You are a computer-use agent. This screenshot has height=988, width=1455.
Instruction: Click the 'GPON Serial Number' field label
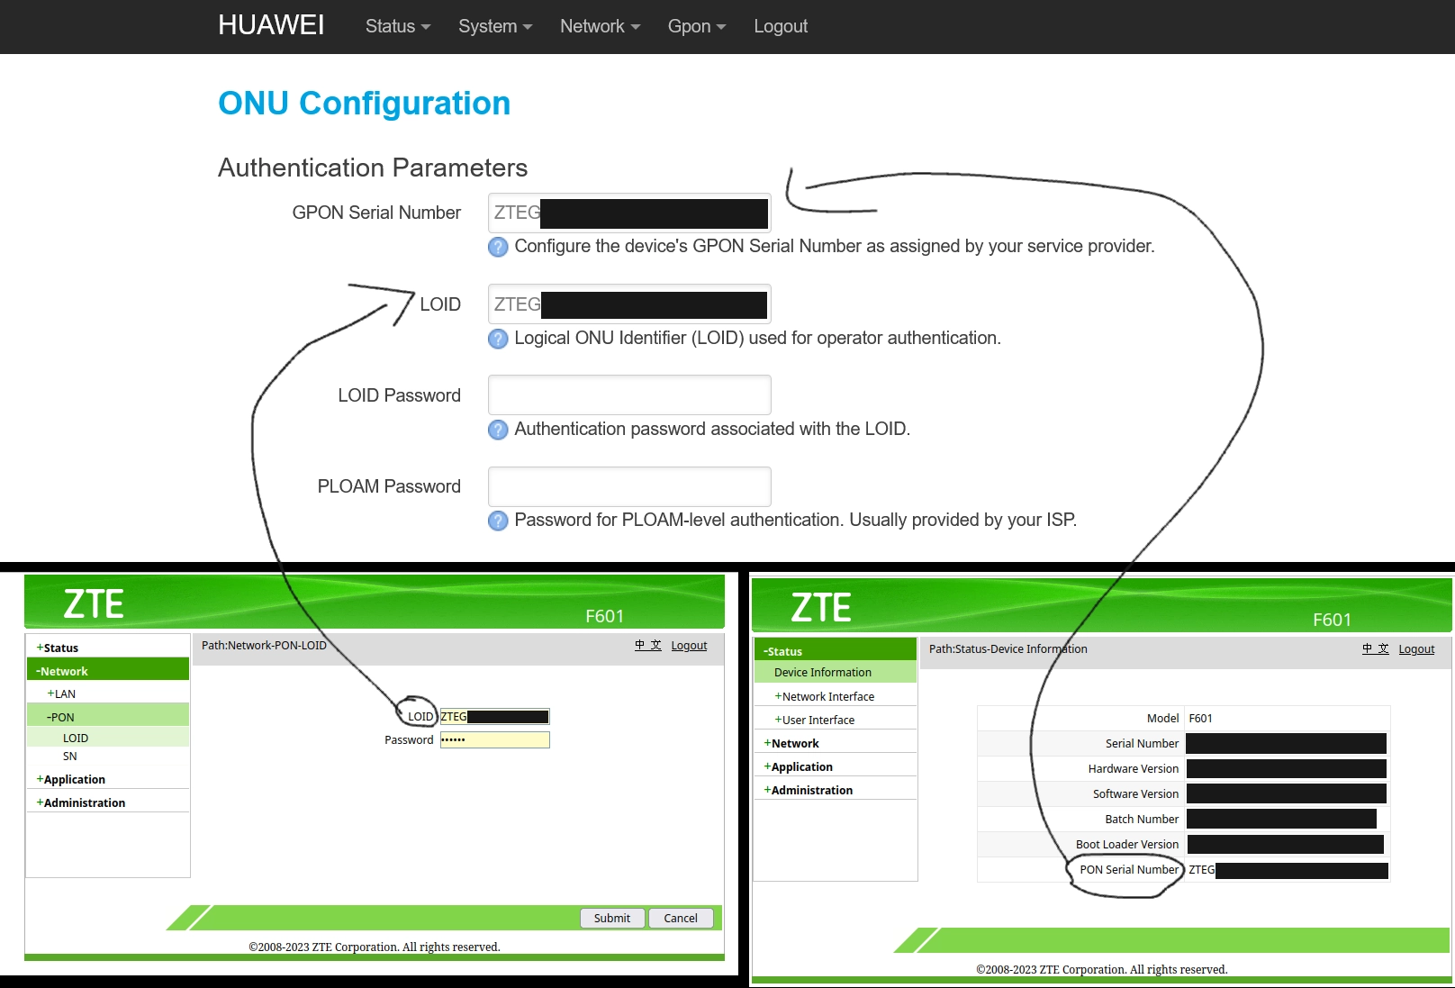376,213
